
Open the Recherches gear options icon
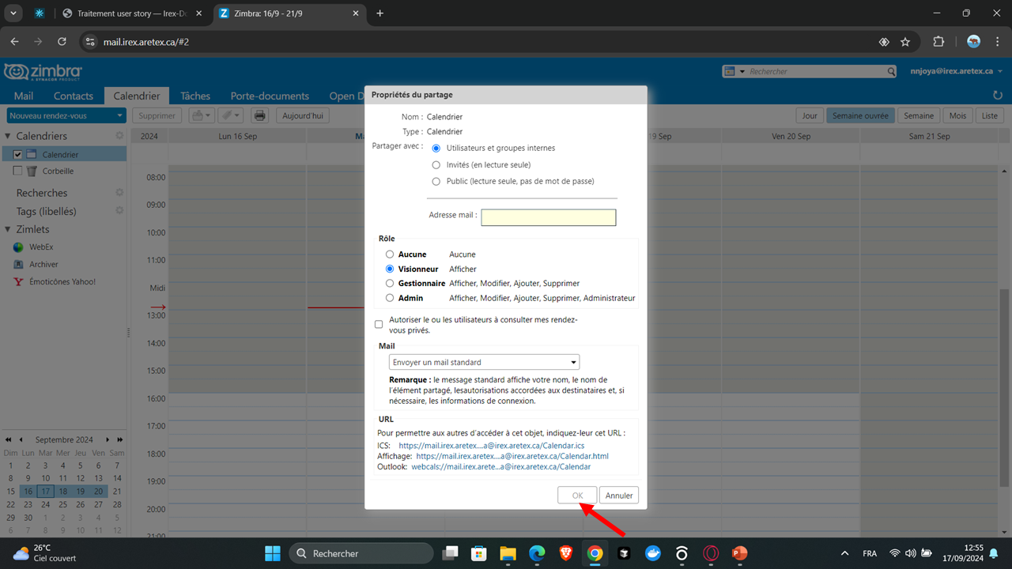(x=119, y=192)
